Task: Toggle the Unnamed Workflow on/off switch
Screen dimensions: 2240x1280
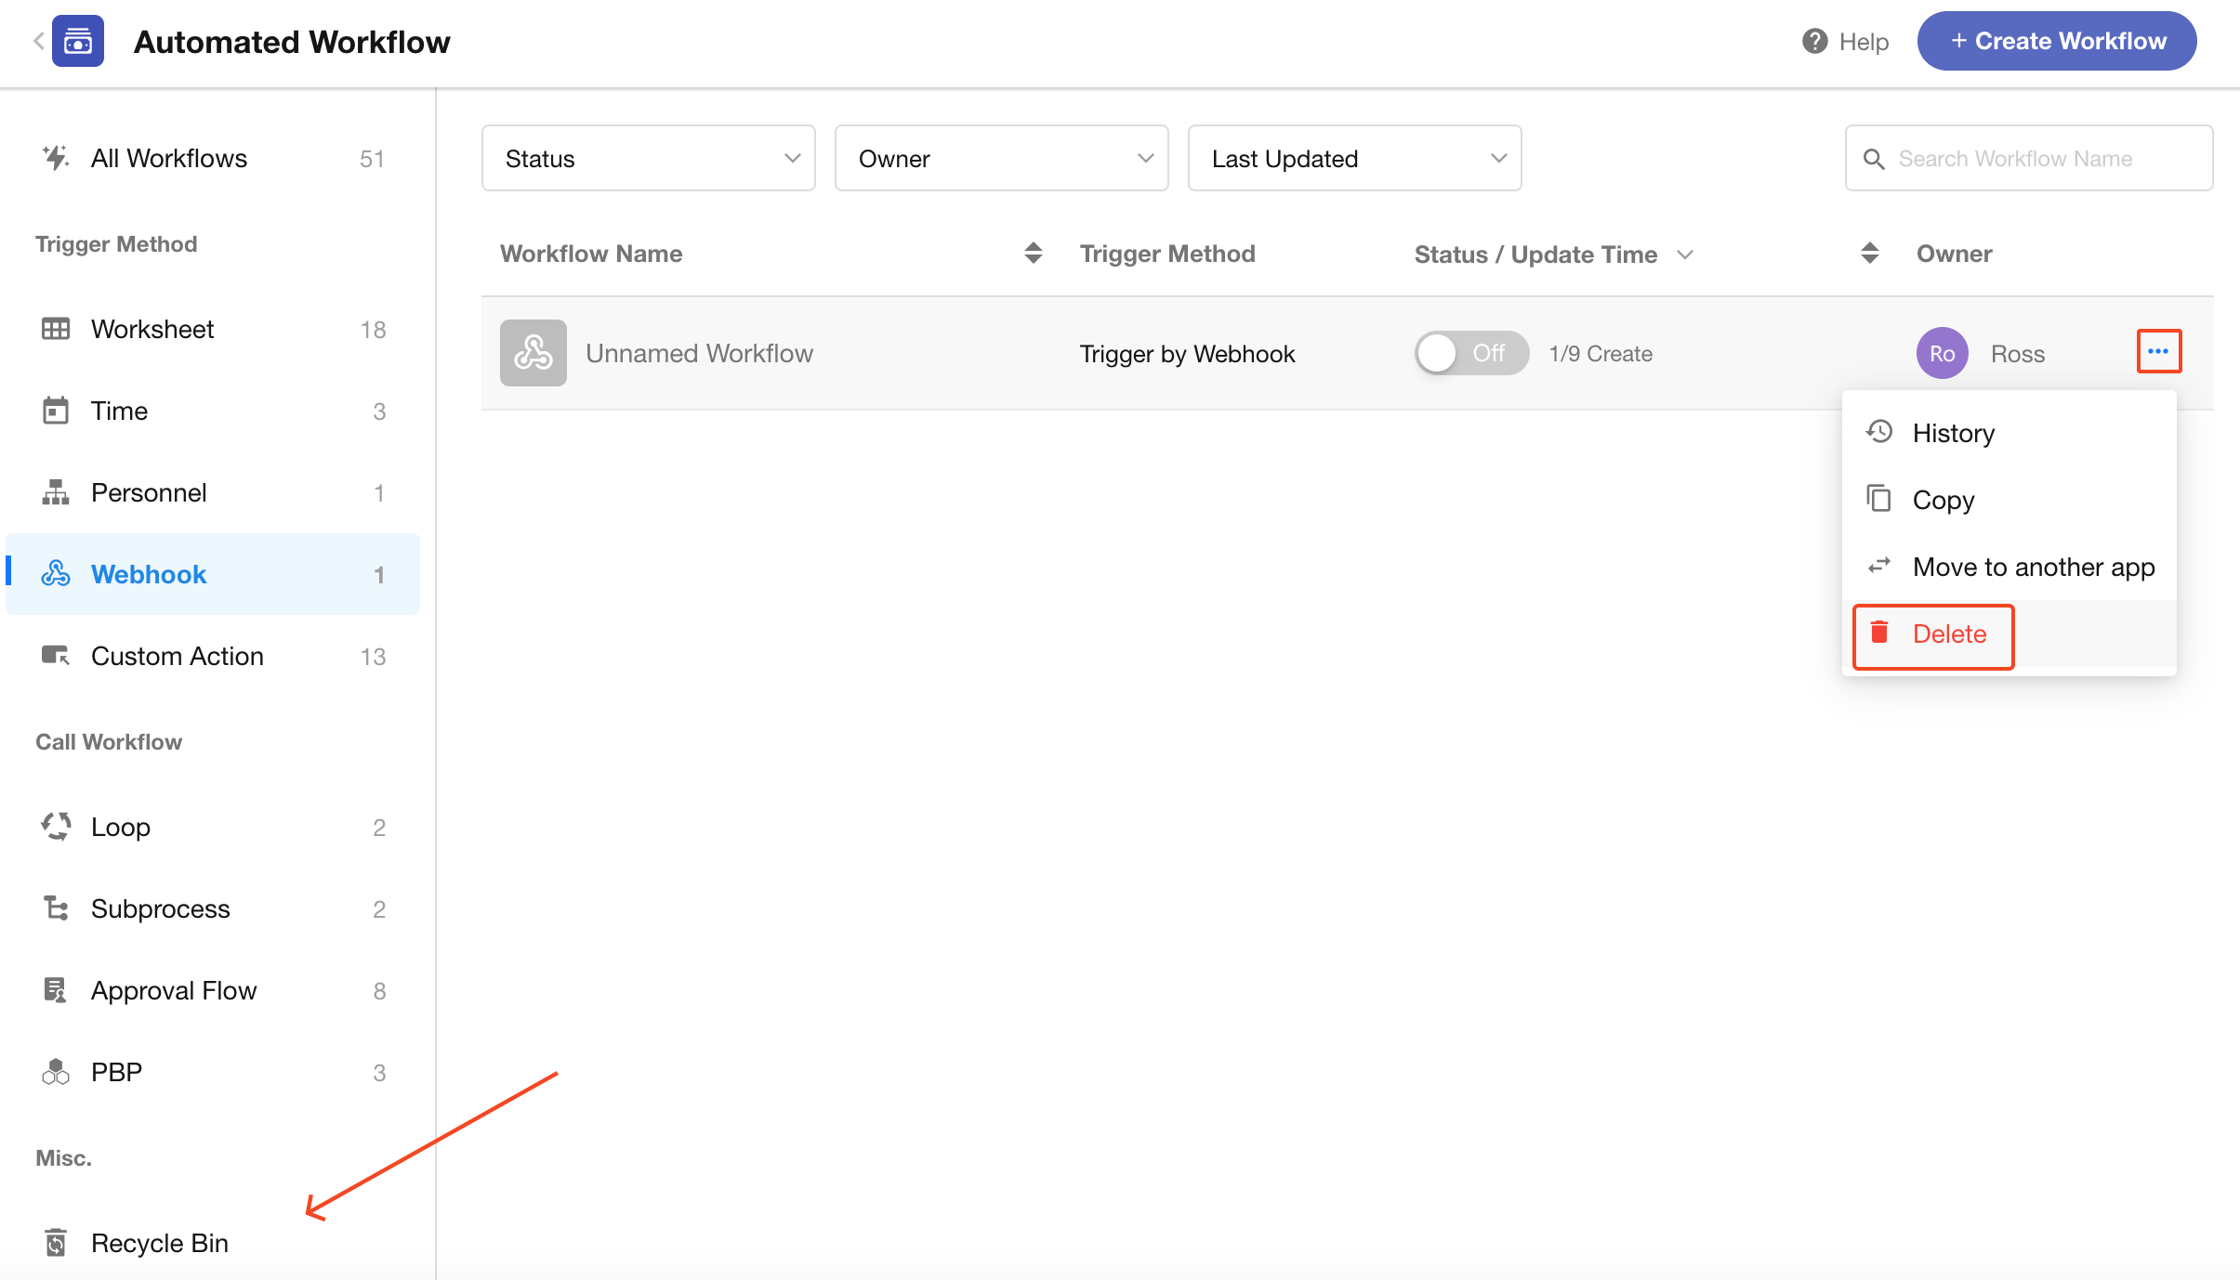Action: click(1470, 353)
